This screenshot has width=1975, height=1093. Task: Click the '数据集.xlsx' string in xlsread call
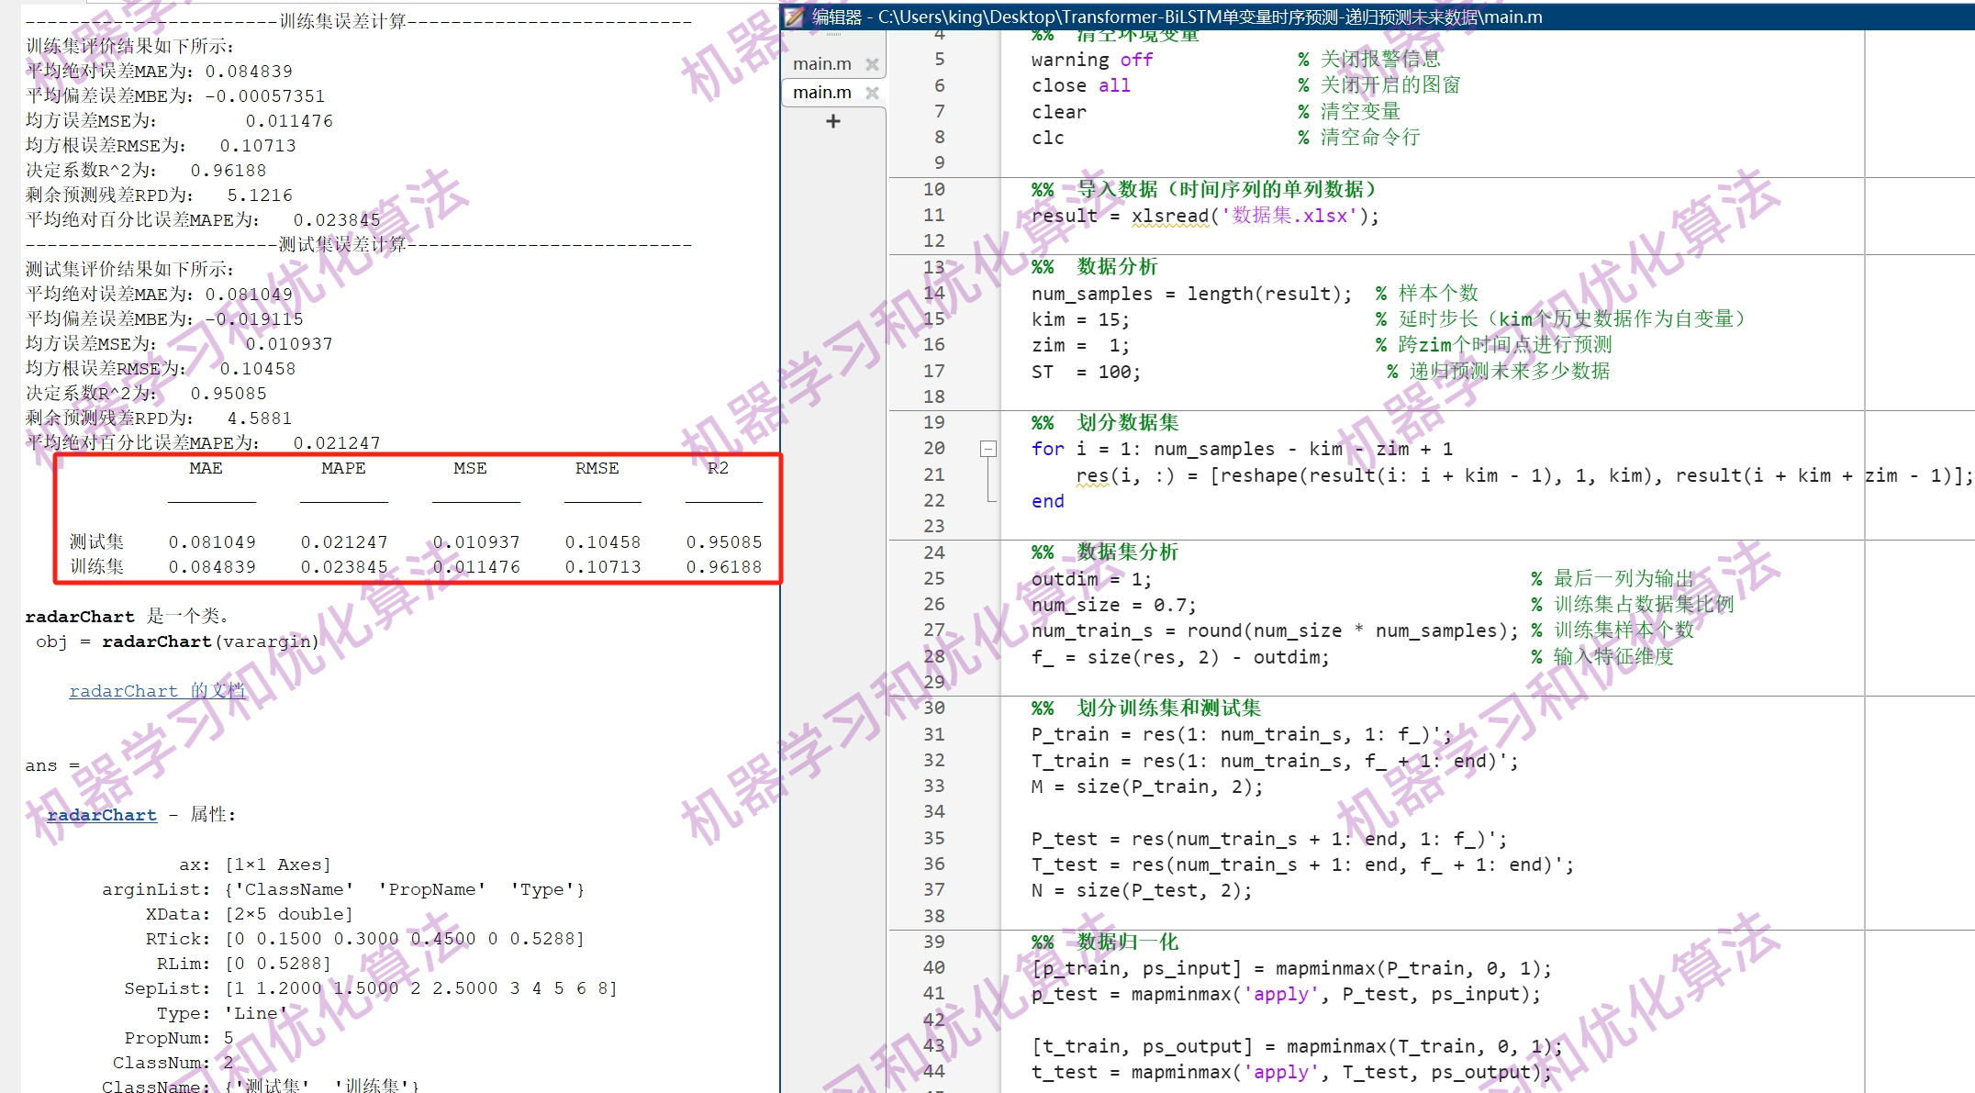coord(1289,216)
